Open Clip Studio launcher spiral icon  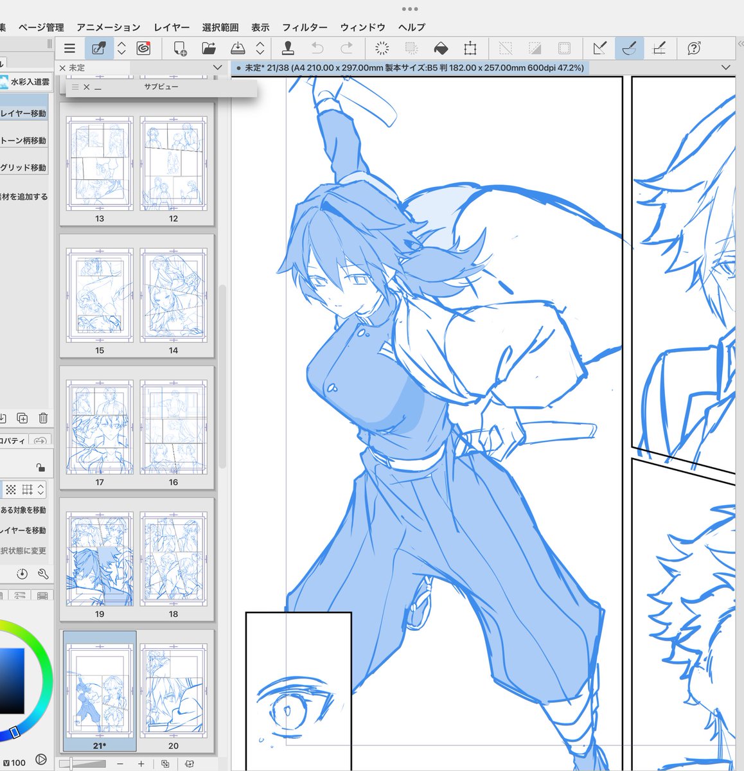click(143, 48)
